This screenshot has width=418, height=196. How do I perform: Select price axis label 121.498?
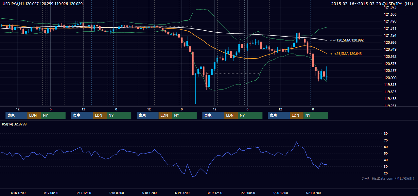390,21
